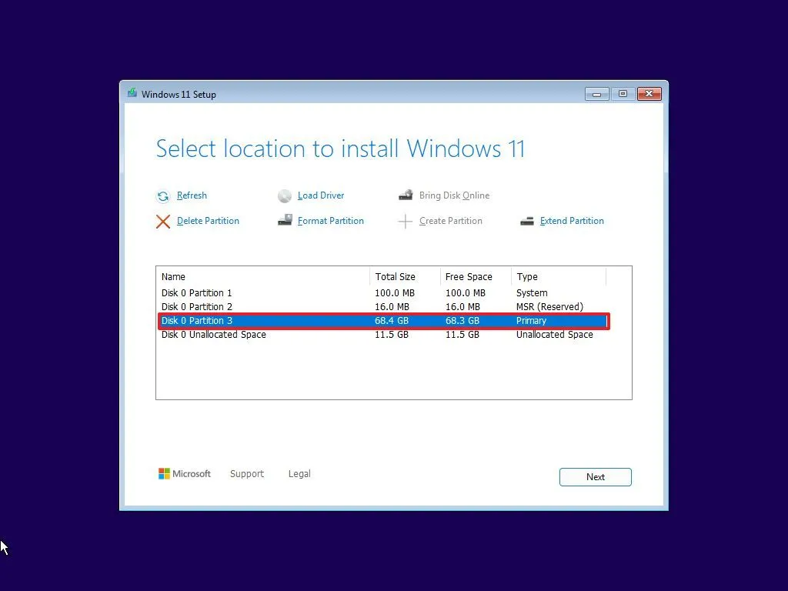Click the plus-sign Create Partition icon
The image size is (788, 591).
click(406, 221)
